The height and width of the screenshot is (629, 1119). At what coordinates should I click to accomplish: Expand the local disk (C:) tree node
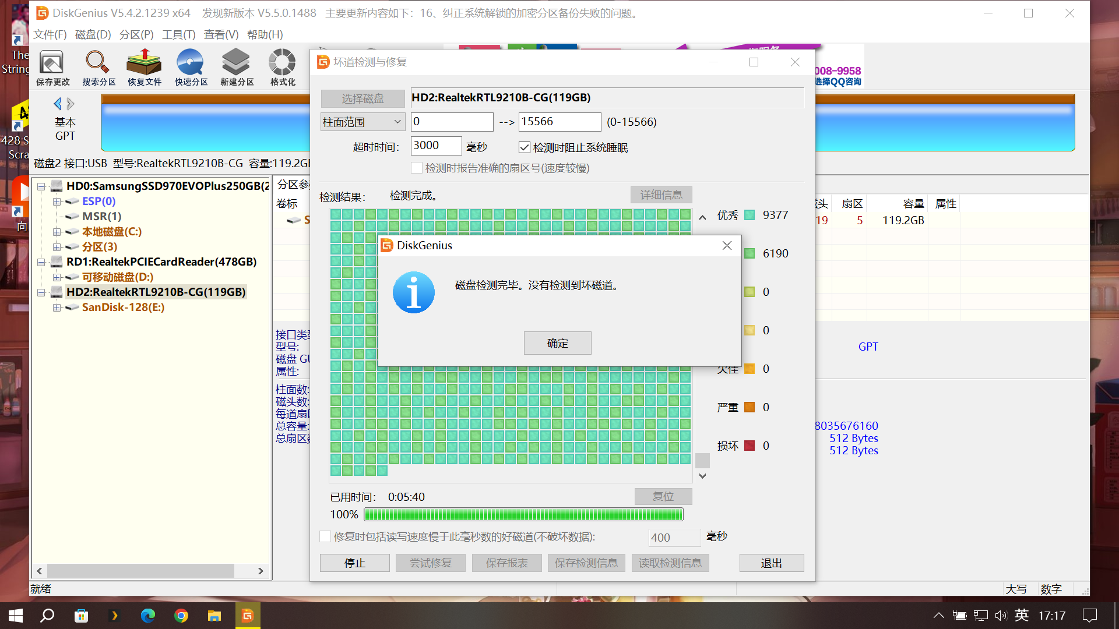(x=57, y=232)
